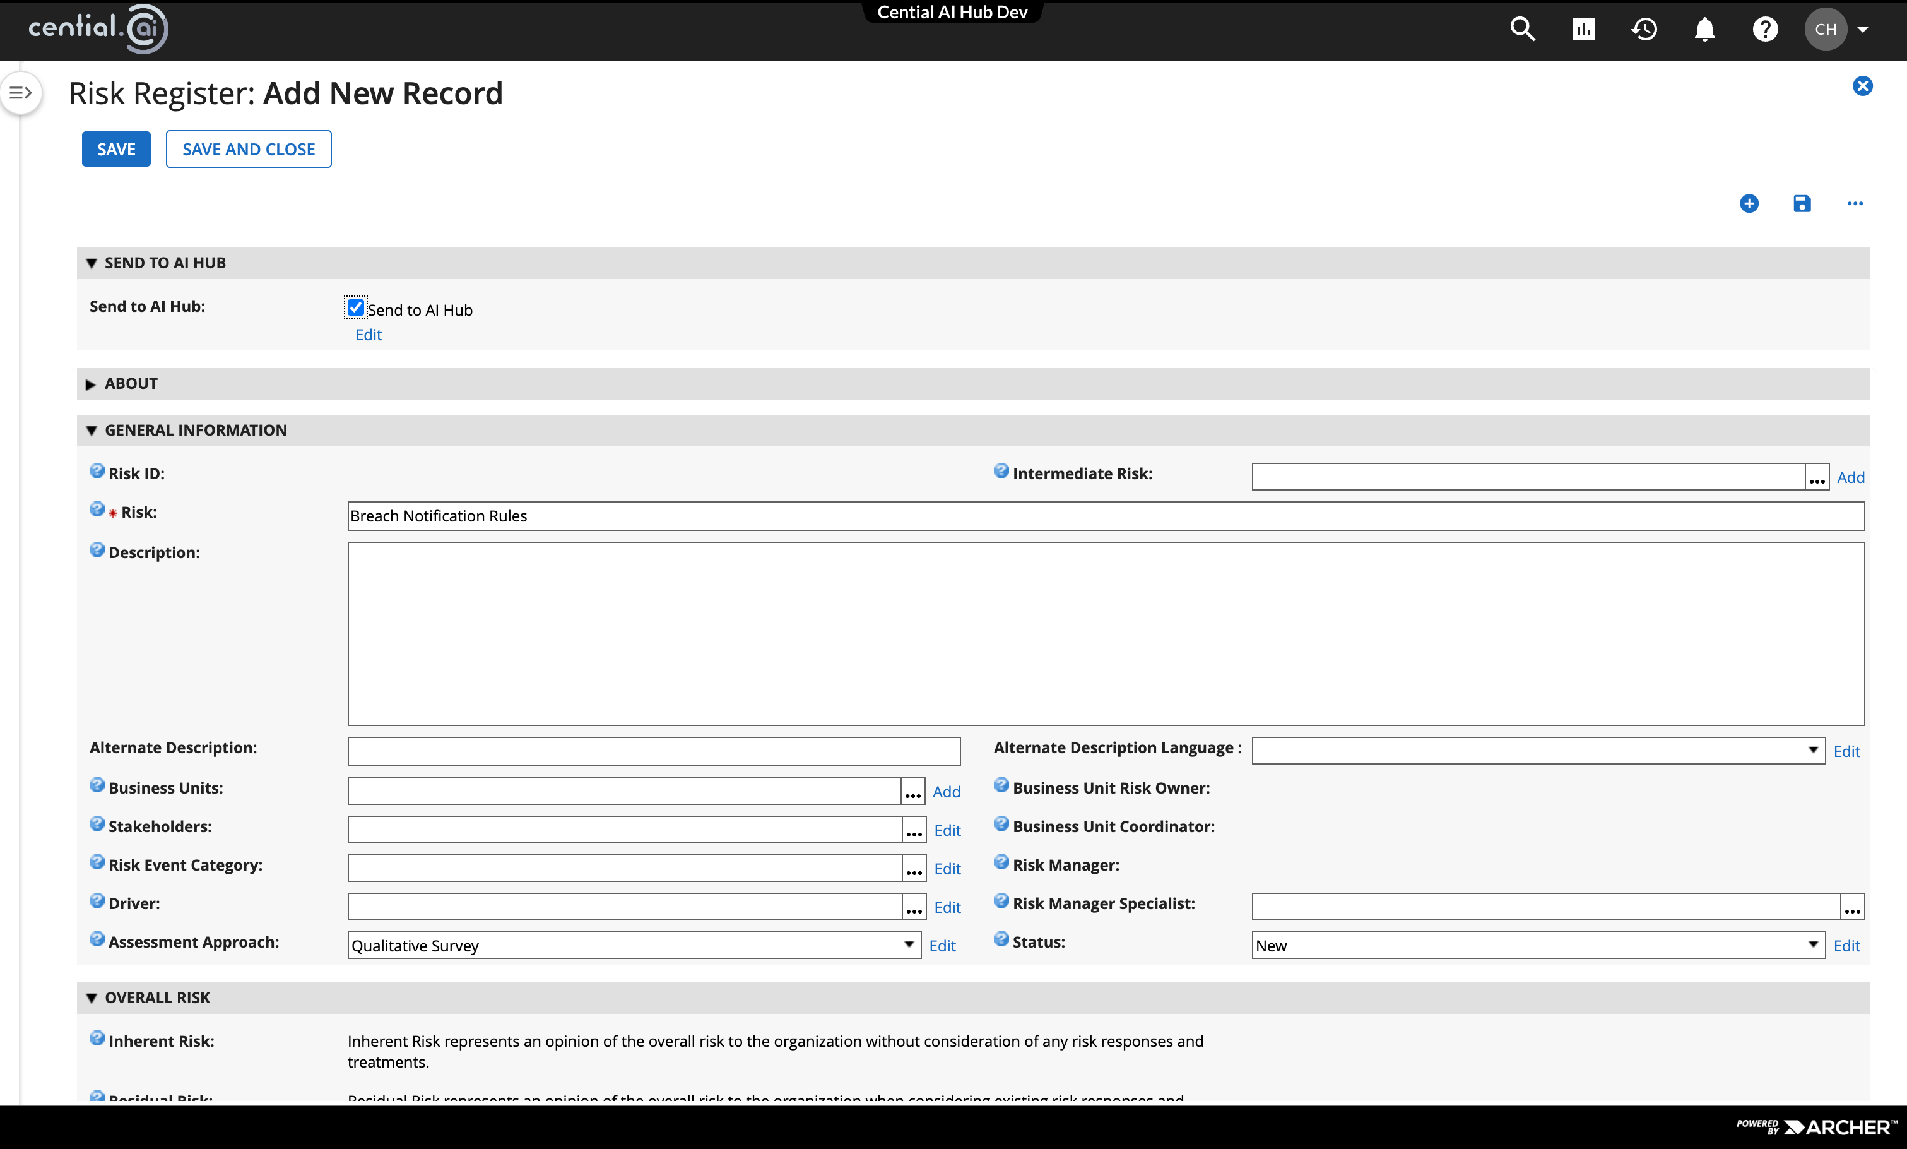Open the search icon in header
This screenshot has width=1907, height=1149.
click(x=1521, y=30)
